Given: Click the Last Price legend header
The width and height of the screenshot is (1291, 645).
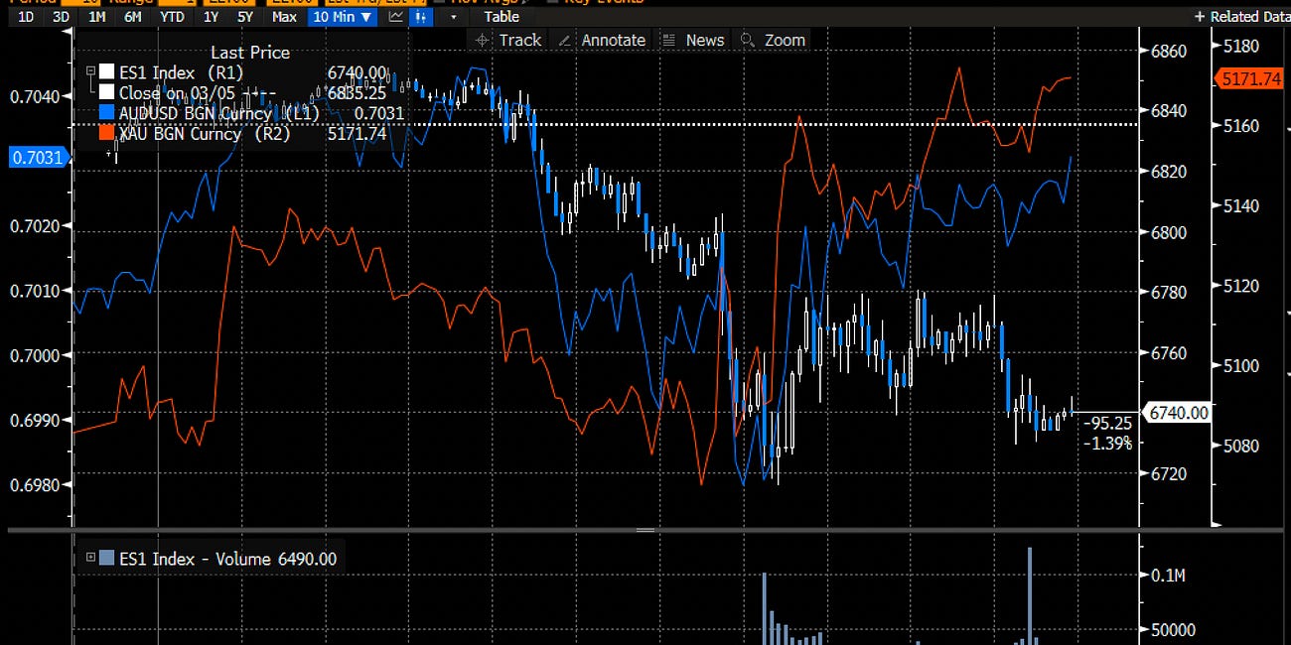Looking at the screenshot, I should click(250, 53).
